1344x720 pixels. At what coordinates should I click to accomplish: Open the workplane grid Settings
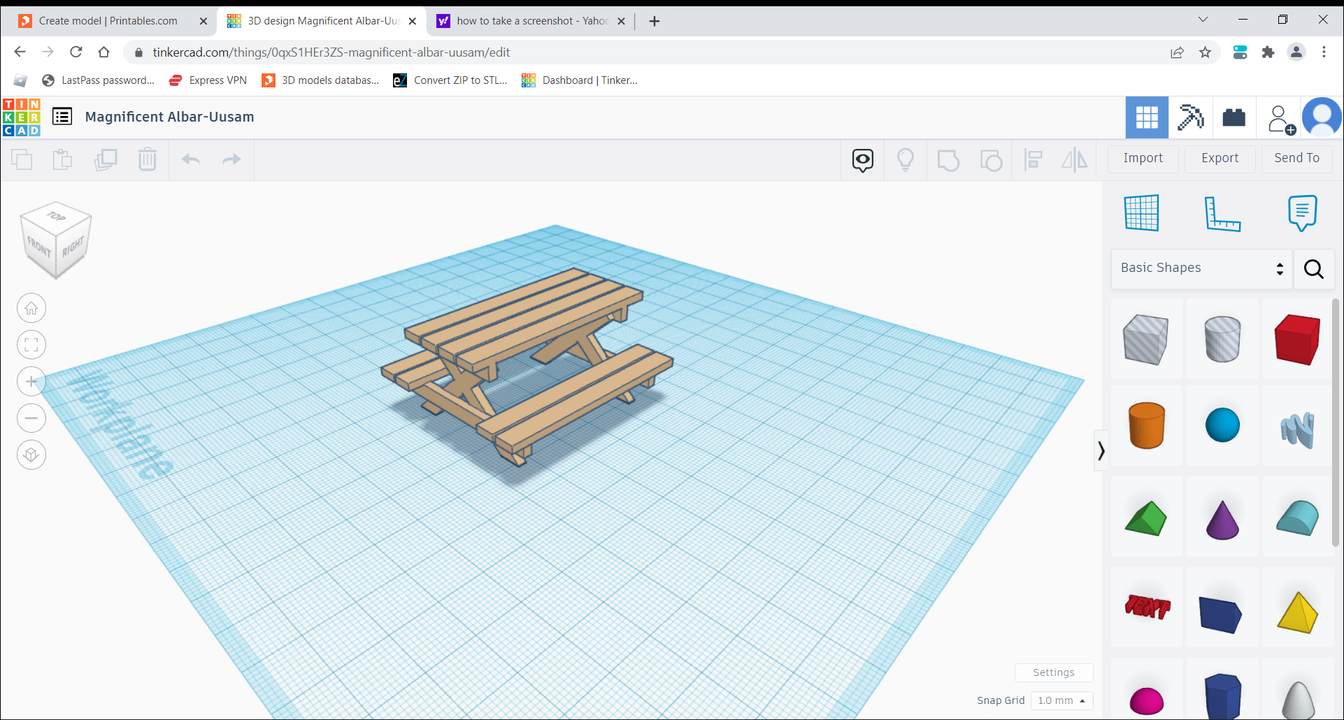(1054, 672)
